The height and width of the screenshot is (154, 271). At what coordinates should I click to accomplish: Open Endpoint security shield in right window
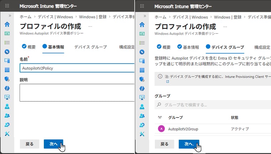pos(142,79)
